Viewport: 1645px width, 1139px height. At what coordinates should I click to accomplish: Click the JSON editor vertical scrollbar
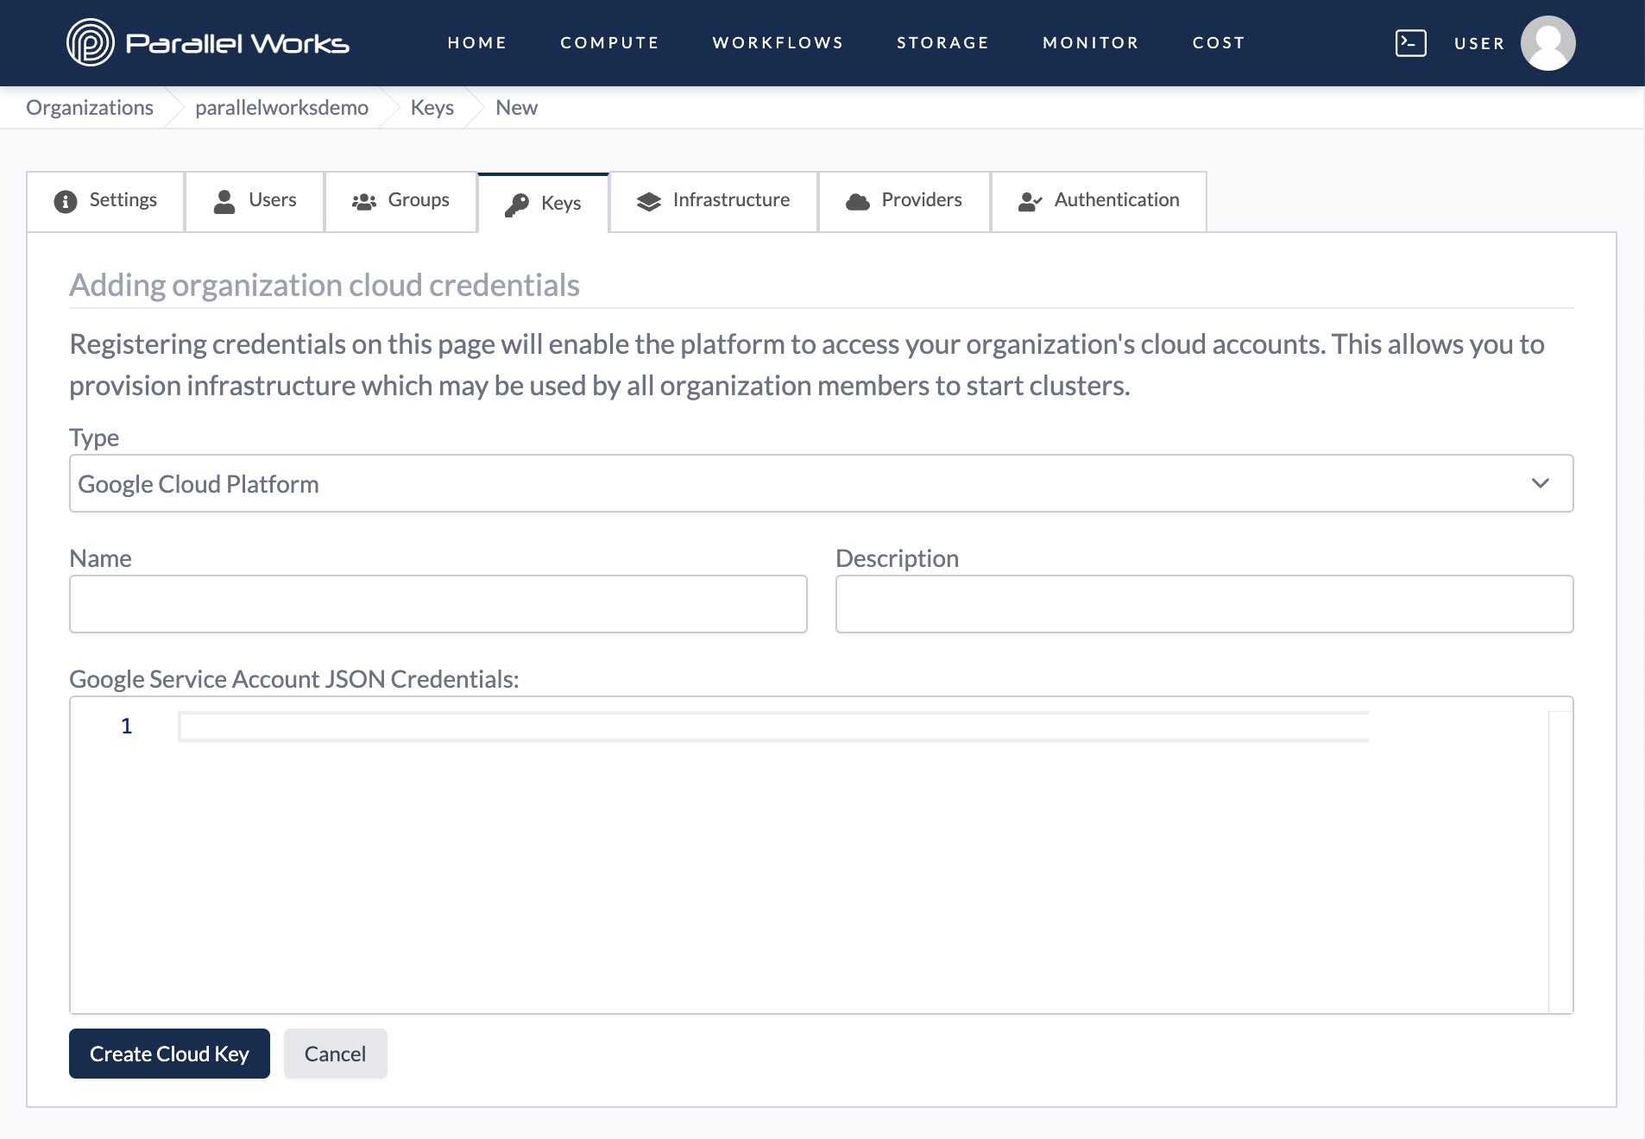point(1560,861)
